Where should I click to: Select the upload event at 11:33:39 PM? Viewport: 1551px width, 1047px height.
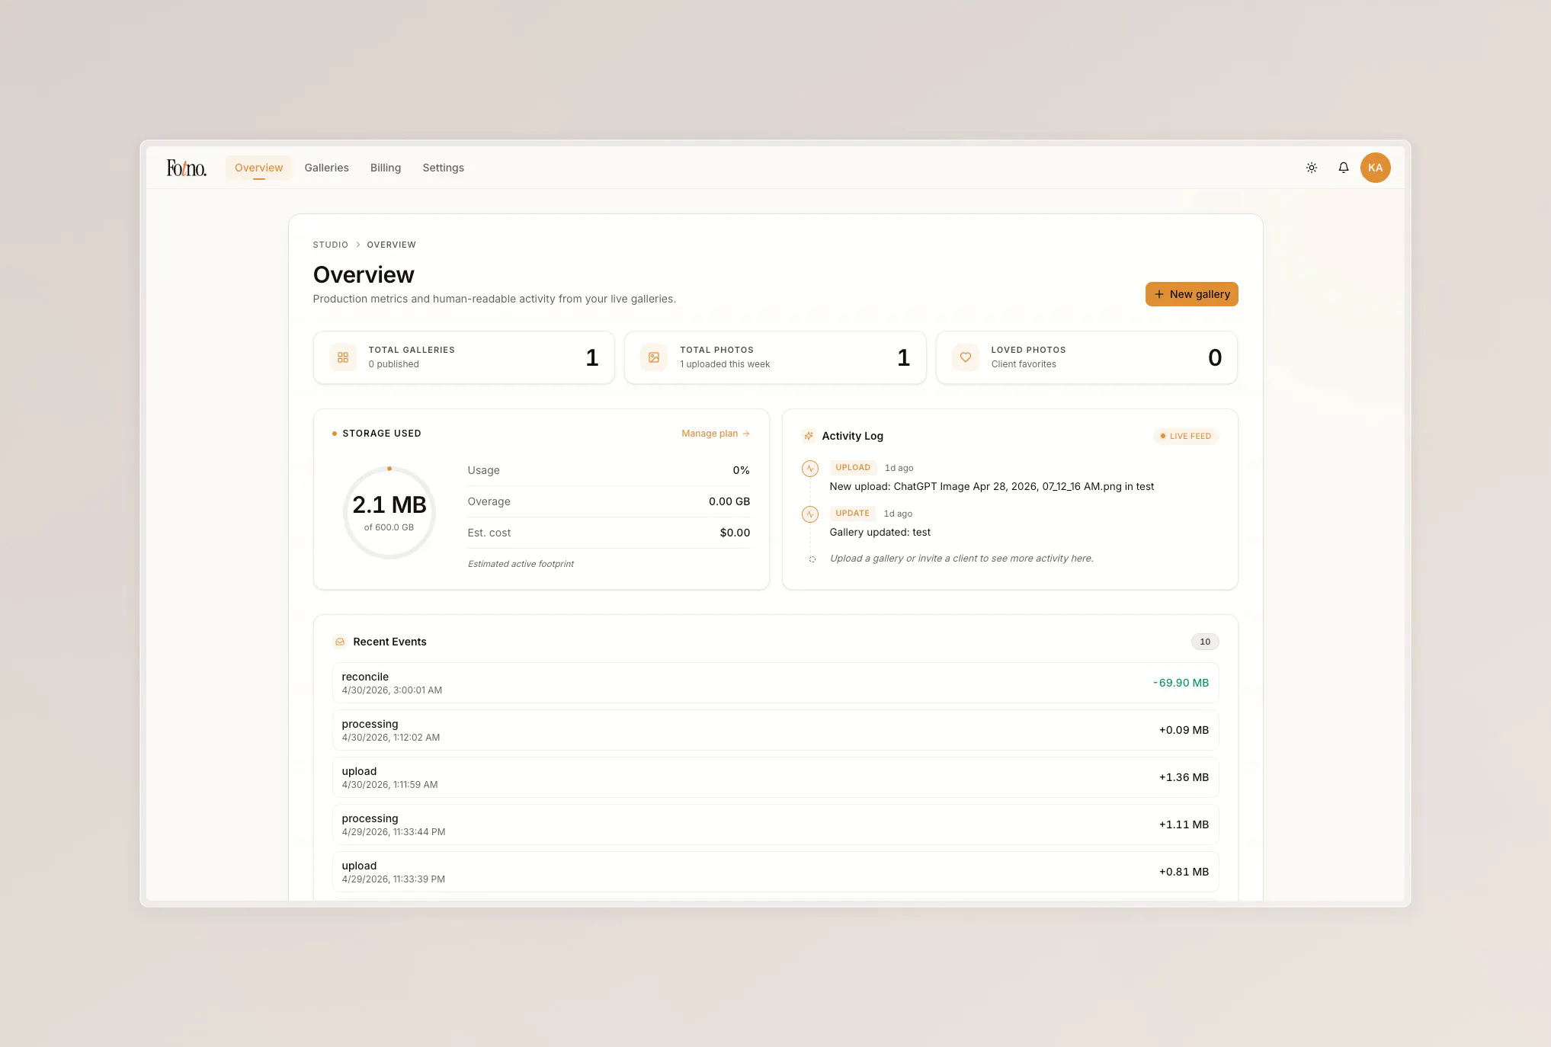775,872
